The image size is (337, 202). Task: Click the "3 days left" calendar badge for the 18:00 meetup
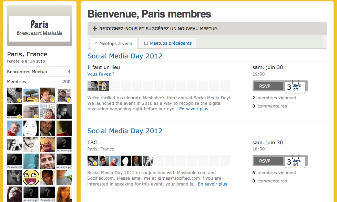[x=295, y=162]
